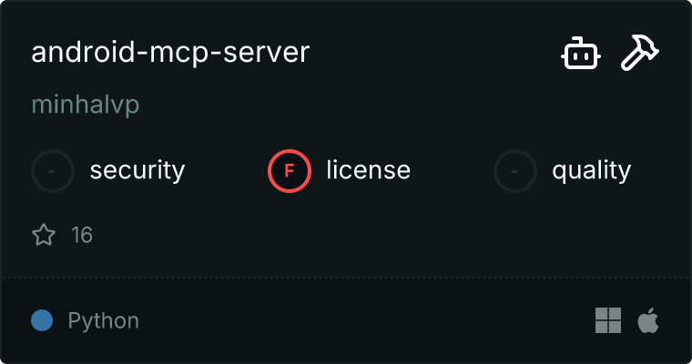
Task: Visit the minhalvp author profile
Action: (86, 105)
